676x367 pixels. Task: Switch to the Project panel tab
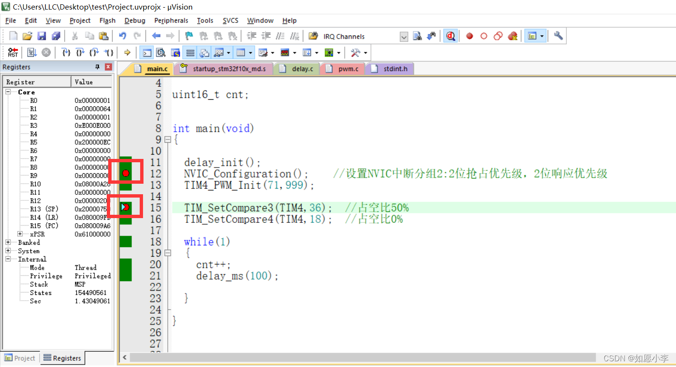[20, 358]
